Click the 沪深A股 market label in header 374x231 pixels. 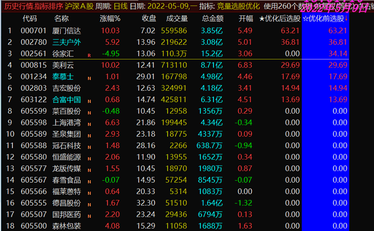[x=79, y=6]
